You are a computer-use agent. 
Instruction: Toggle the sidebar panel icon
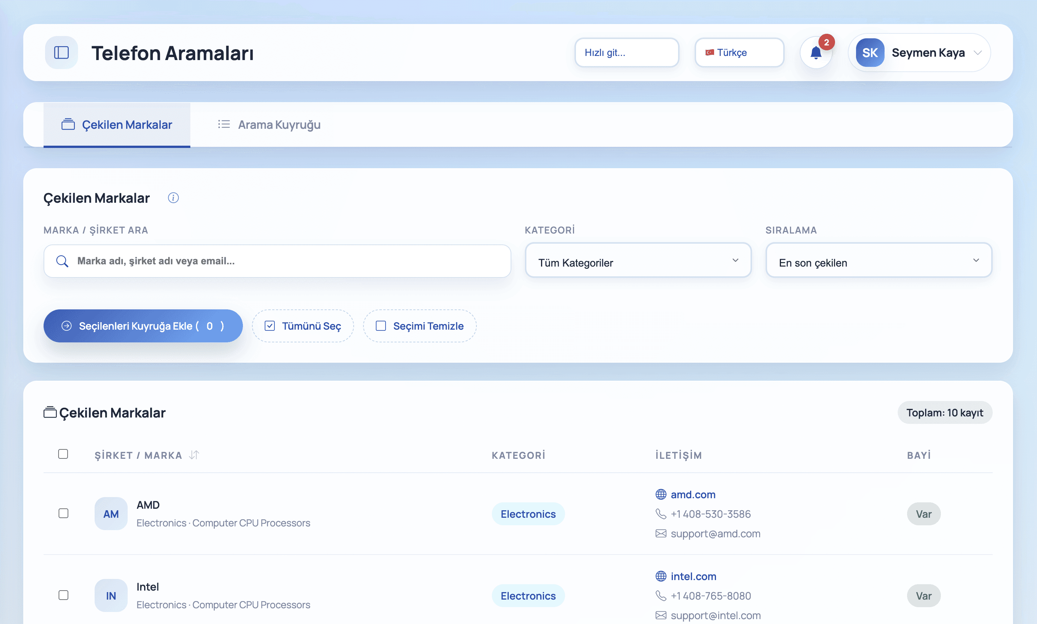61,53
